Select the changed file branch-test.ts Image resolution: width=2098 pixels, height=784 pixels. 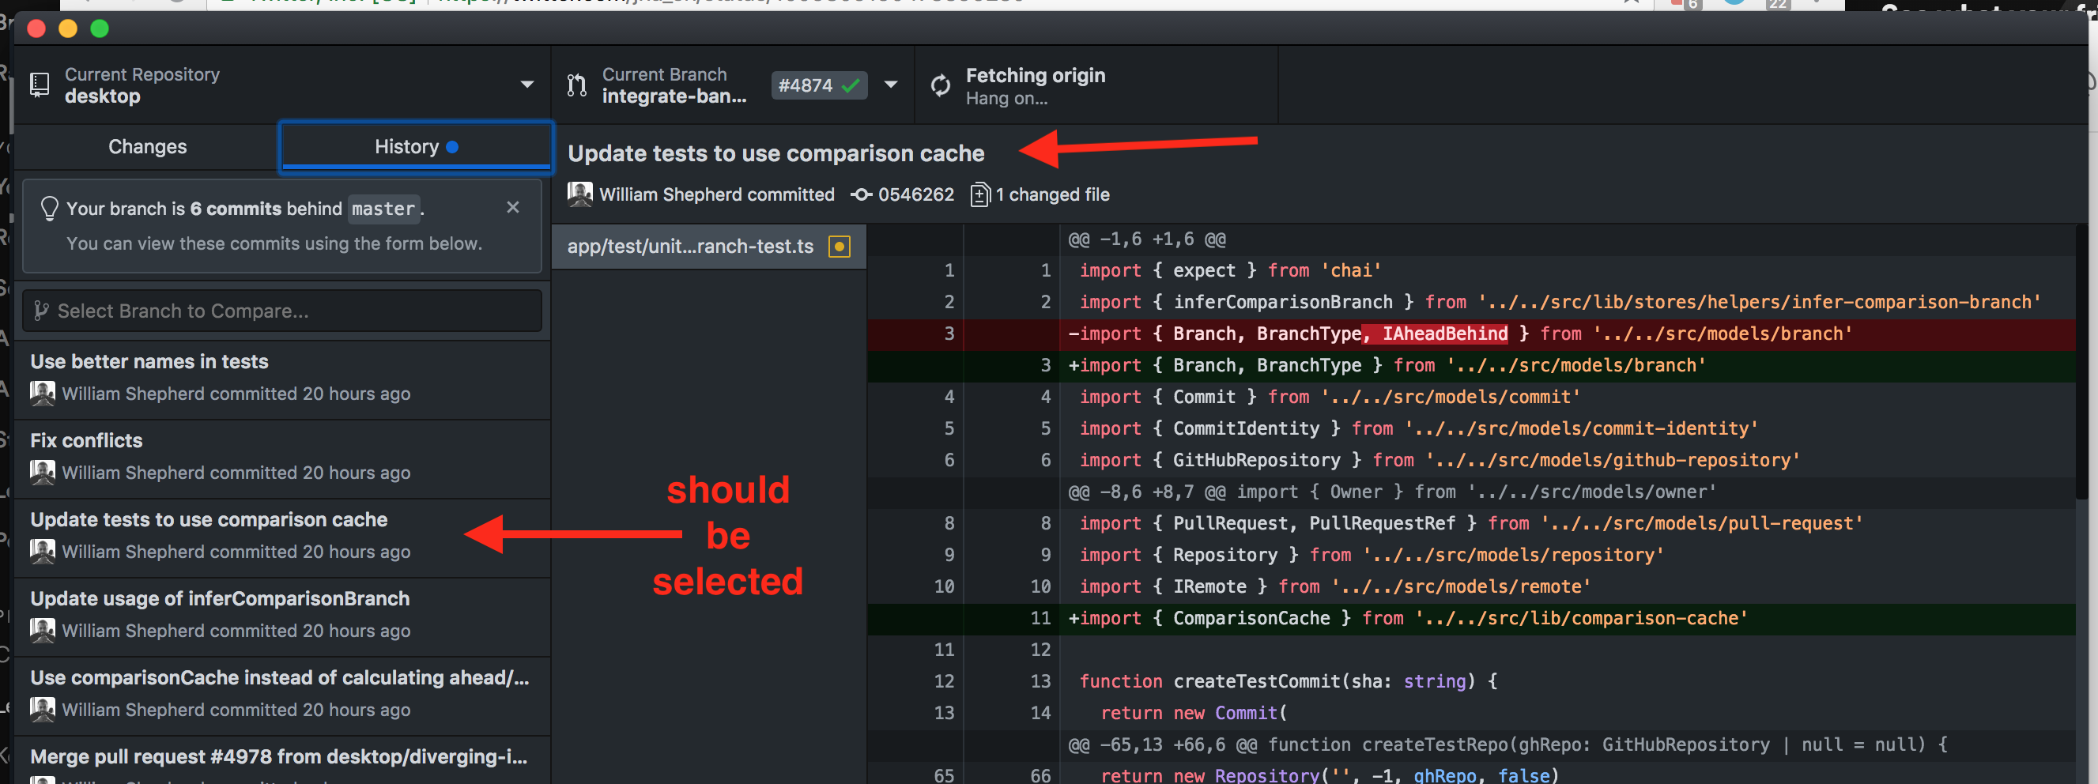pos(708,246)
